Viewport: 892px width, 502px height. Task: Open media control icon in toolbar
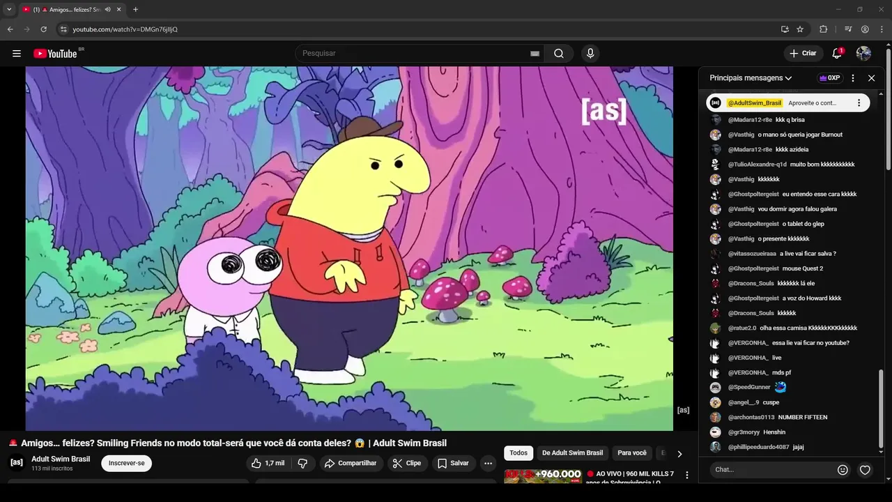(x=848, y=29)
